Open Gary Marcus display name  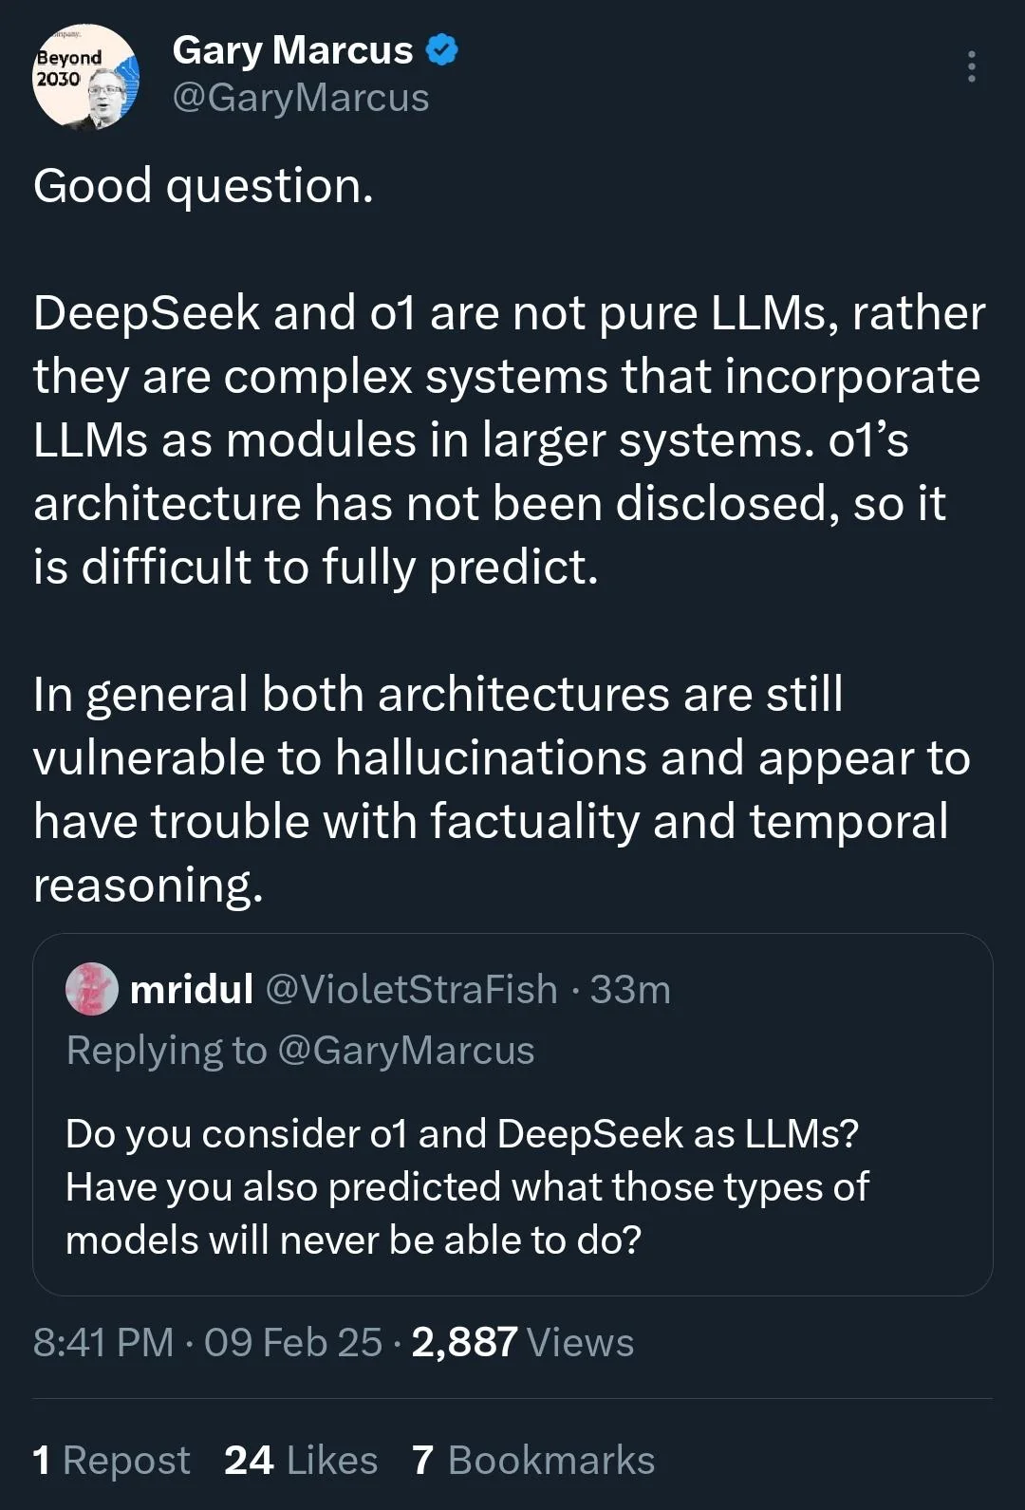292,50
